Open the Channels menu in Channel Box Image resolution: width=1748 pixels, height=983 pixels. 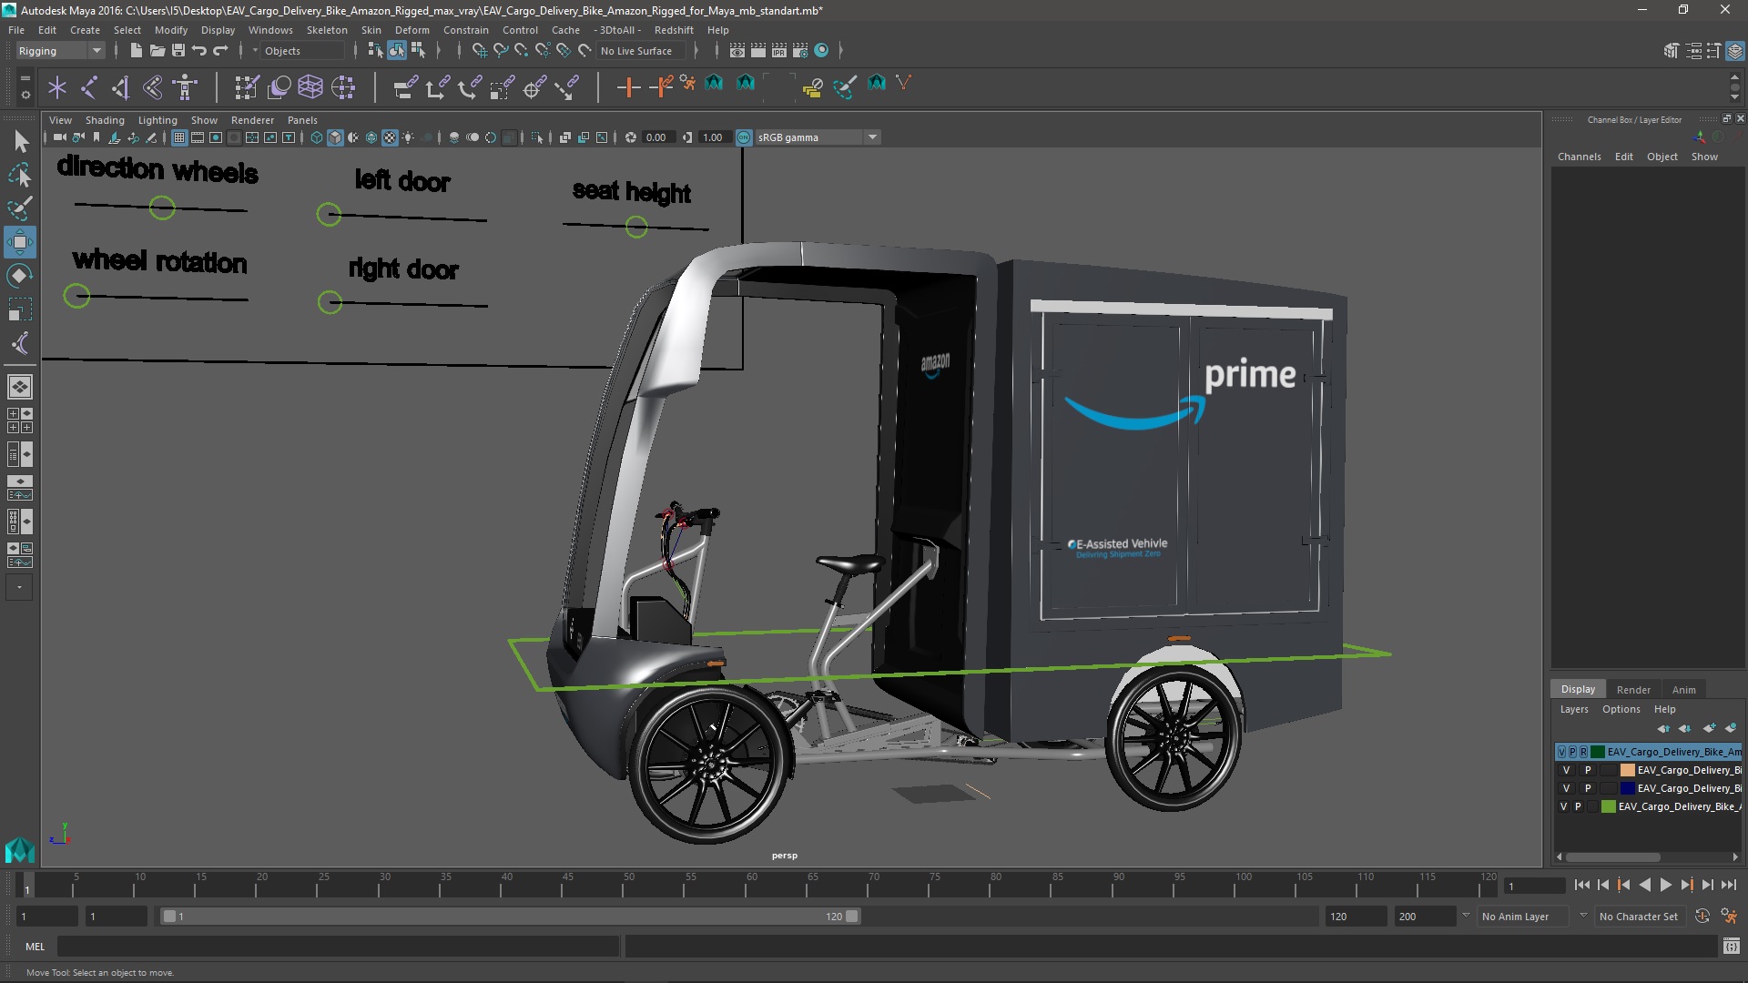1579,157
